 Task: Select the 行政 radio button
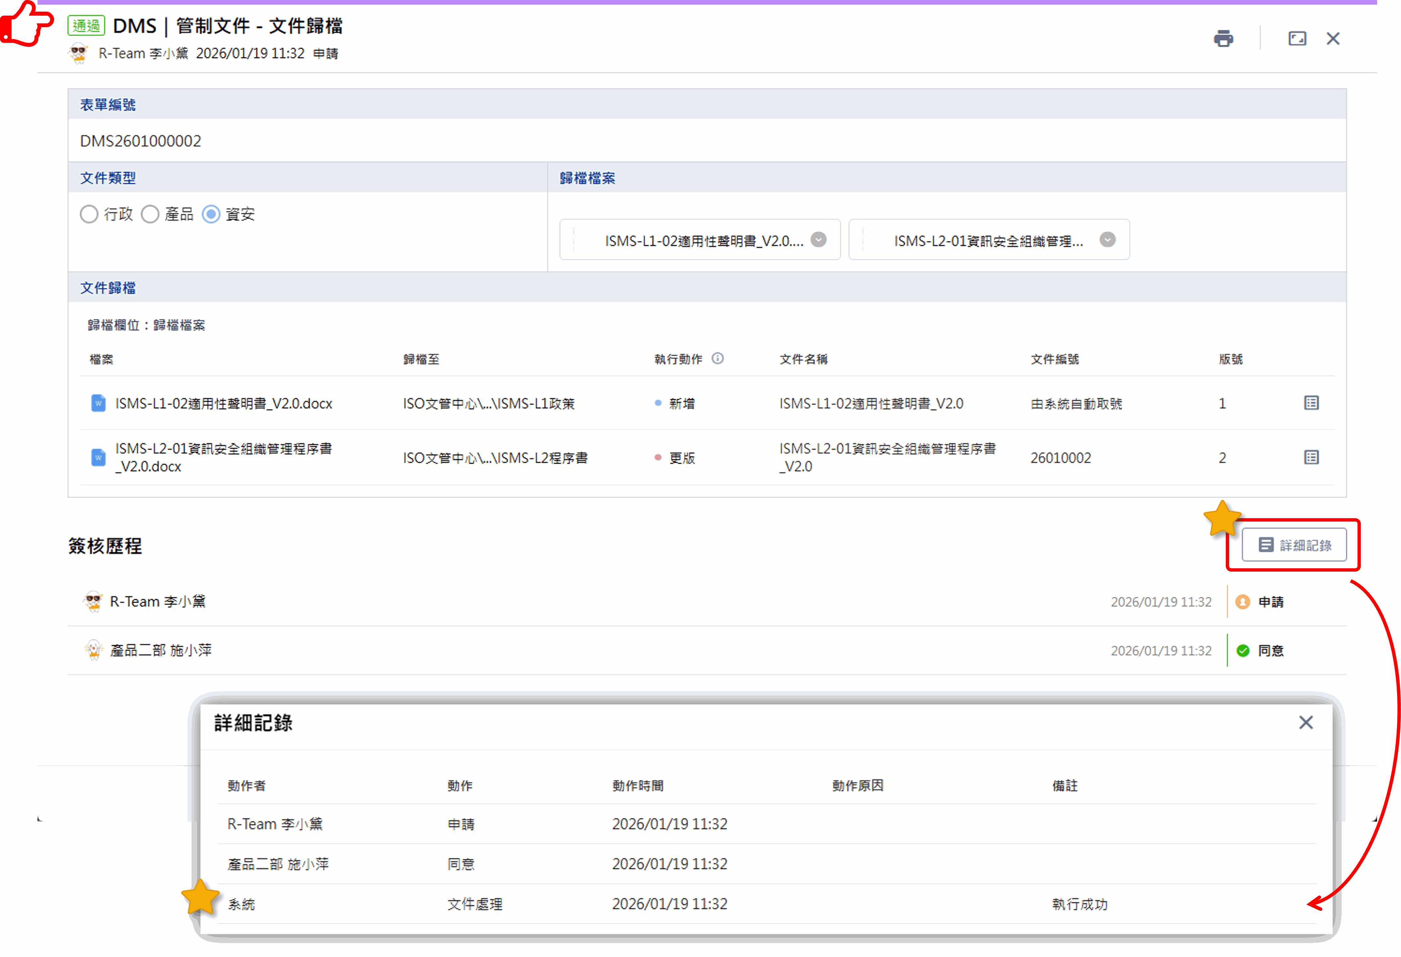click(89, 214)
